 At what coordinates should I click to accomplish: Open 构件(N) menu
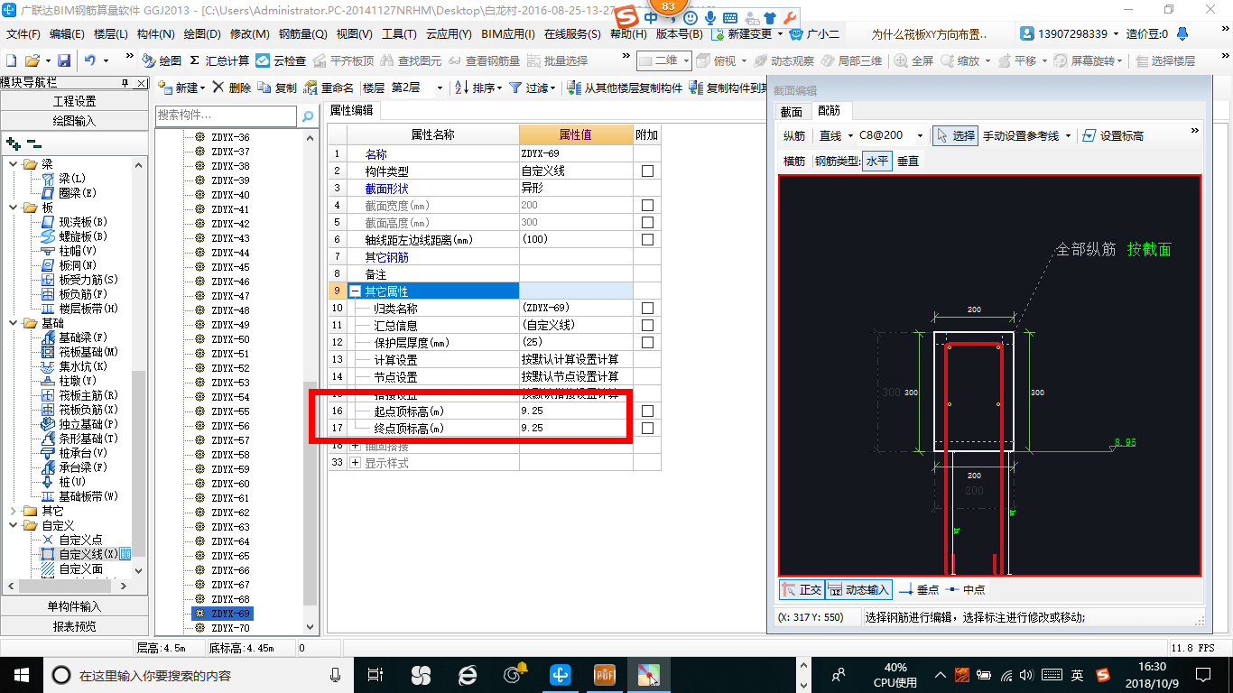click(156, 34)
